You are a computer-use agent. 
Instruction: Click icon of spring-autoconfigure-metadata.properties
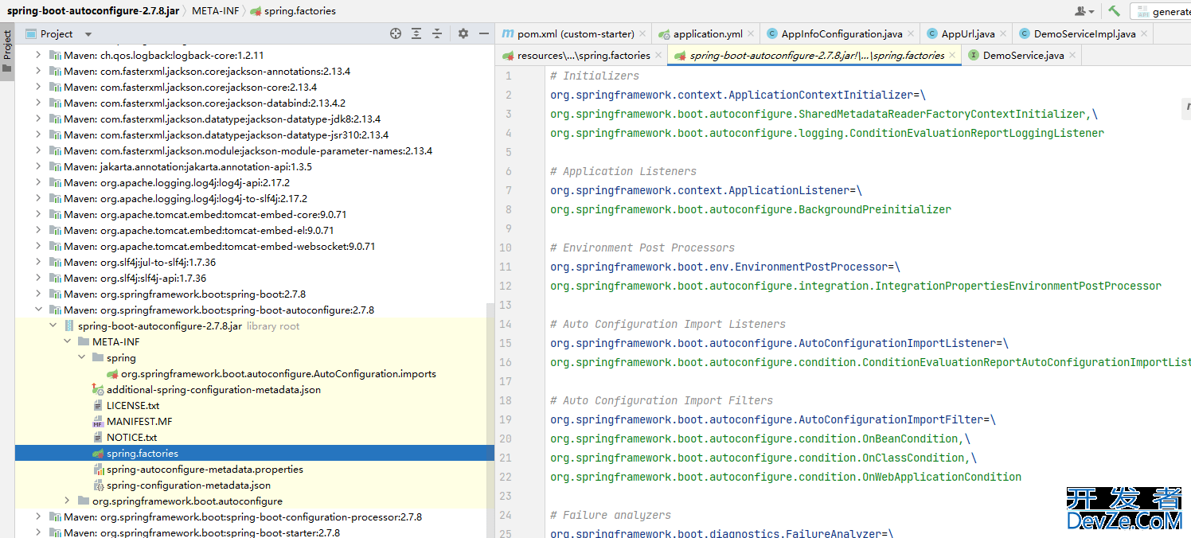(98, 470)
